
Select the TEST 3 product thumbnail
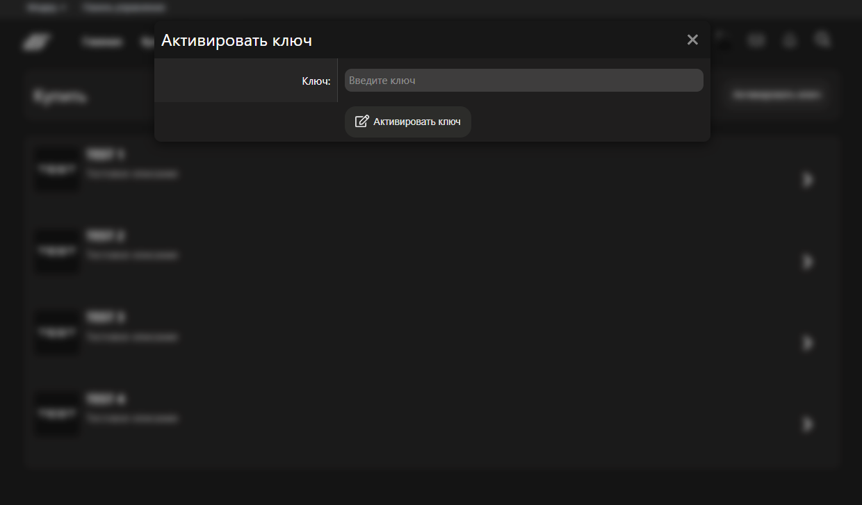coord(57,333)
